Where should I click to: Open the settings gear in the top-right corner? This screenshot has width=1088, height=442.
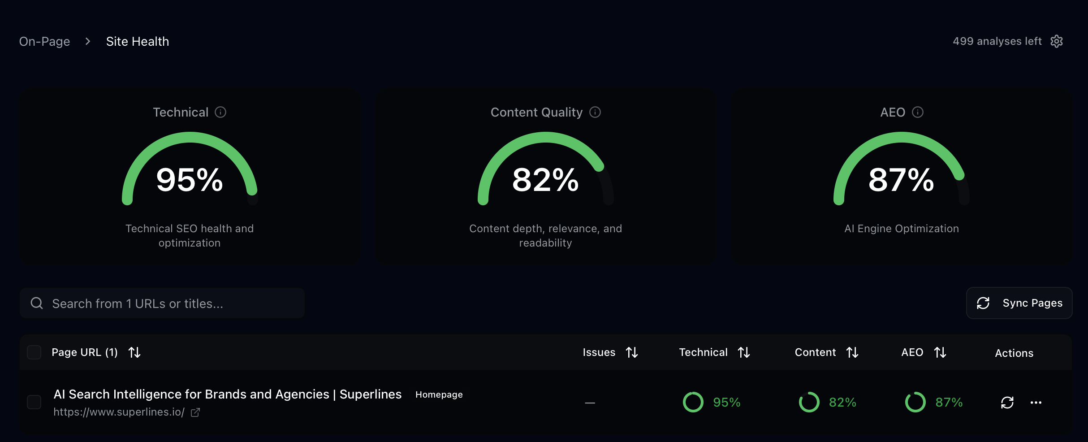(x=1057, y=41)
